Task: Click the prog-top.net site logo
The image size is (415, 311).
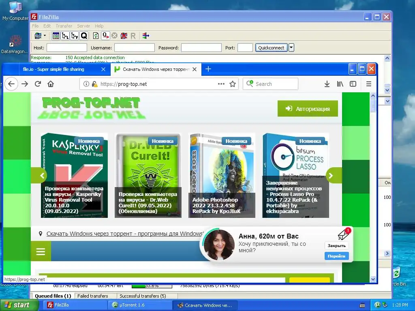Action: pos(91,107)
